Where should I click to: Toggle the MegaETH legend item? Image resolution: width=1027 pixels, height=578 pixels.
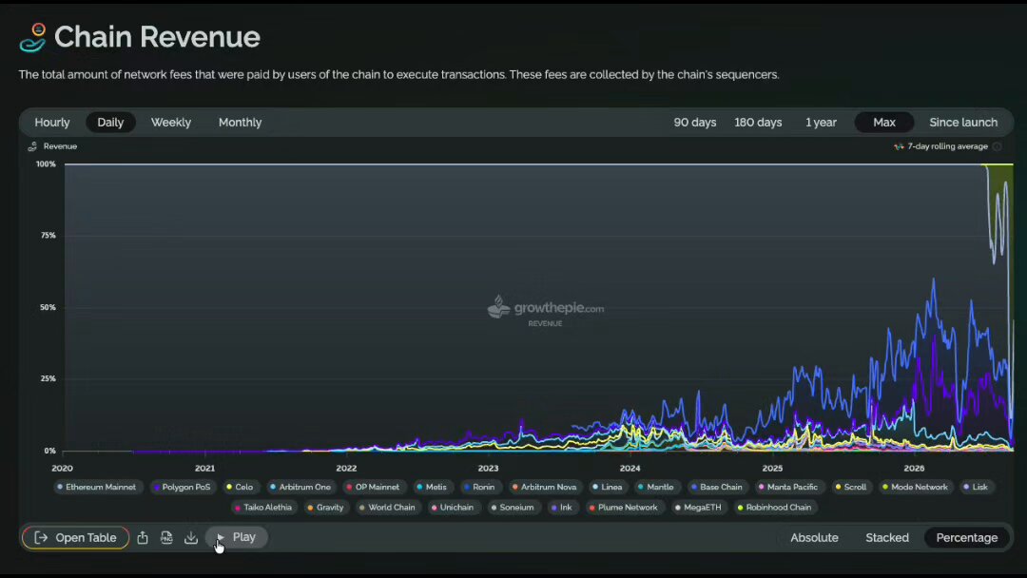click(698, 508)
